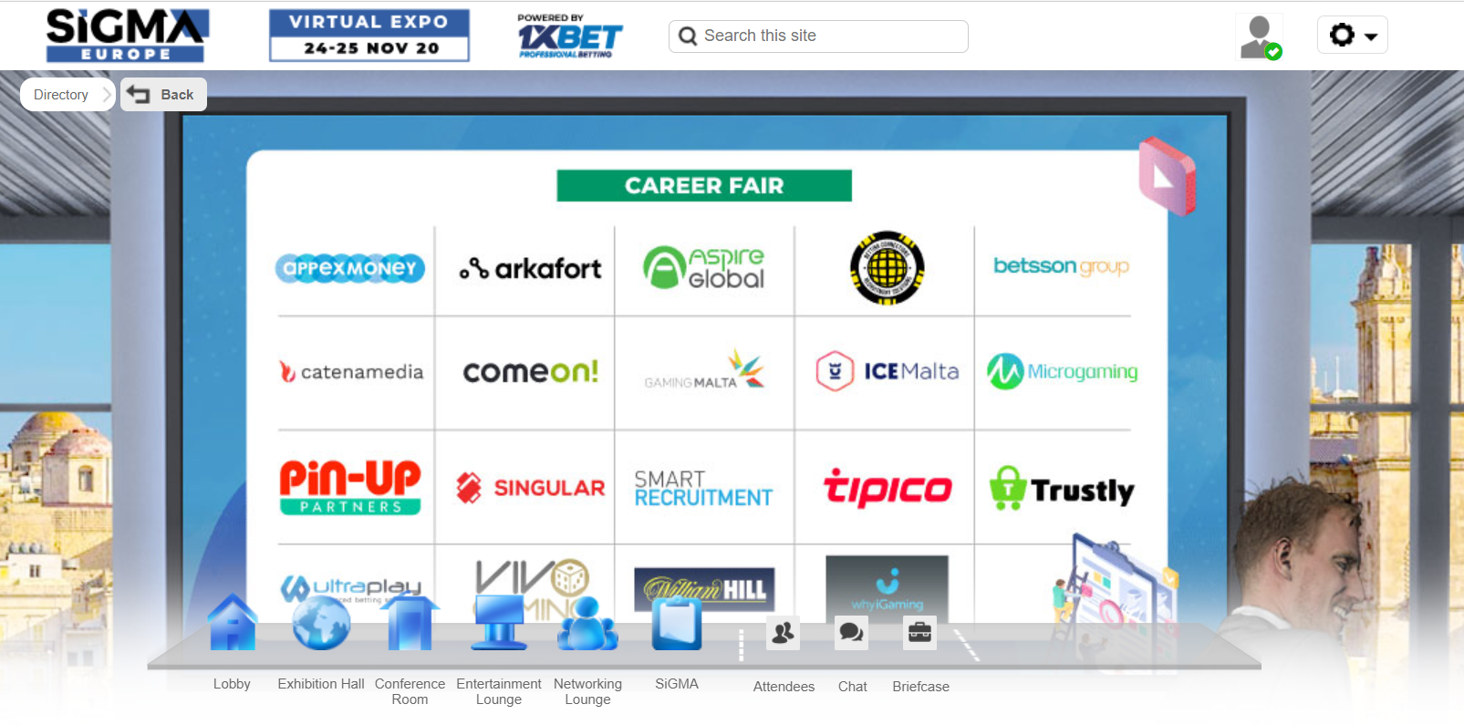The width and height of the screenshot is (1464, 725).
Task: Open the Entertainment Lounge monitor icon
Action: pos(499,624)
